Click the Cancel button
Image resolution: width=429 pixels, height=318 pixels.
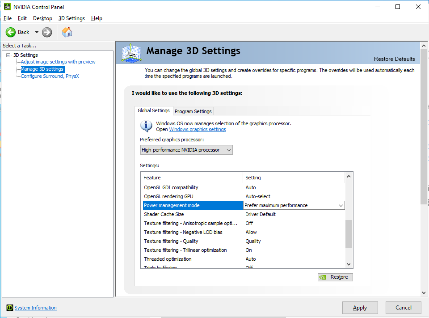403,308
